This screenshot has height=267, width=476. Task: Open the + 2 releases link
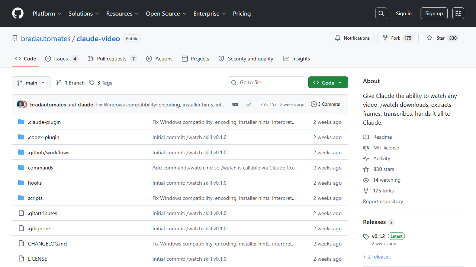377,257
